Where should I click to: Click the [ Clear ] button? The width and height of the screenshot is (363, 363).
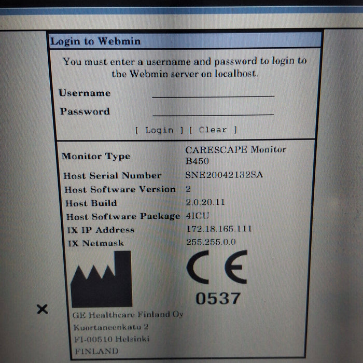pos(213,130)
